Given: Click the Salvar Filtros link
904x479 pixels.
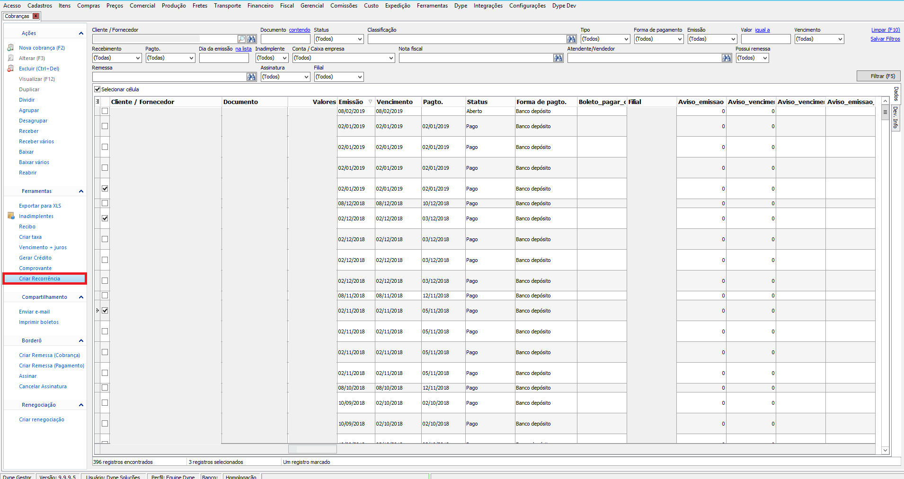Looking at the screenshot, I should [885, 39].
